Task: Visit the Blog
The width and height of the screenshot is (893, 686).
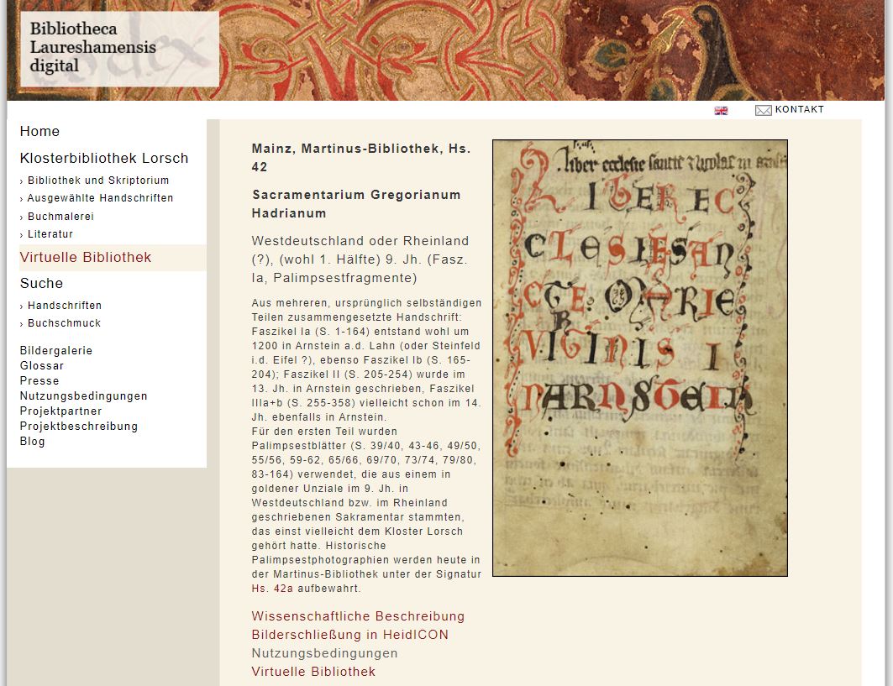Action: (x=33, y=441)
